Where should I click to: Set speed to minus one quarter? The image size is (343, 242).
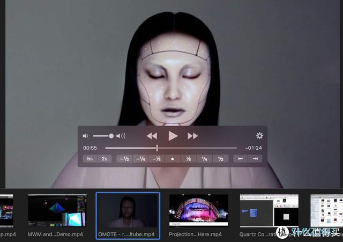[x=140, y=158]
